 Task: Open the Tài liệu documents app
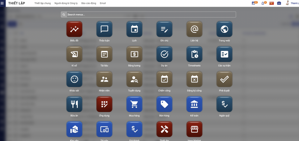click(104, 54)
